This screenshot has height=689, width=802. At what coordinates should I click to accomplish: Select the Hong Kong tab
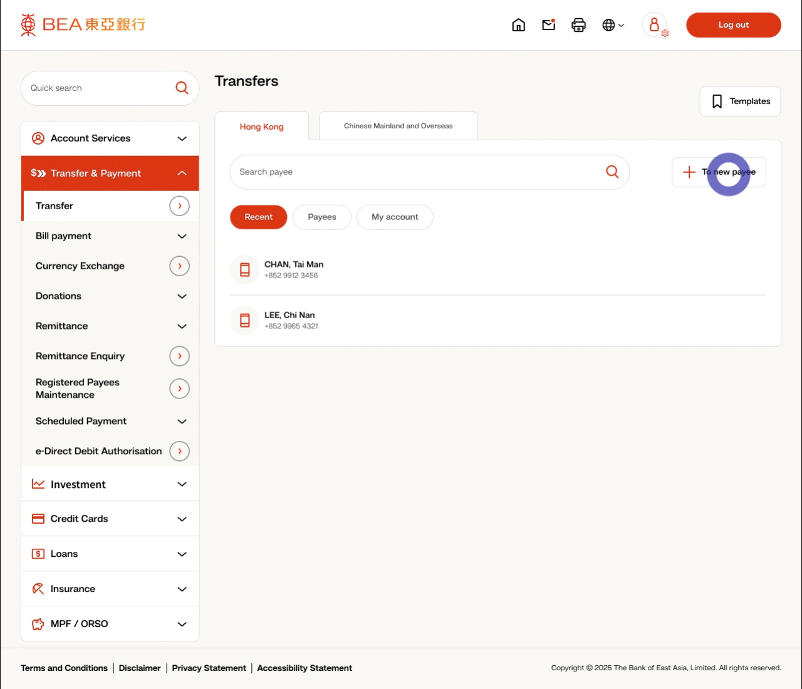point(261,127)
